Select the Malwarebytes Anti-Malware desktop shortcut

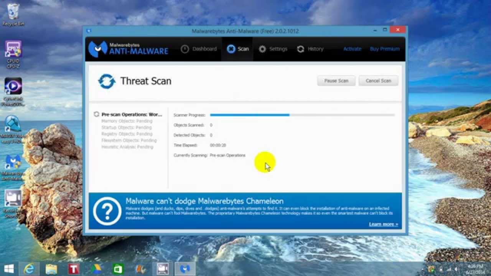[13, 168]
